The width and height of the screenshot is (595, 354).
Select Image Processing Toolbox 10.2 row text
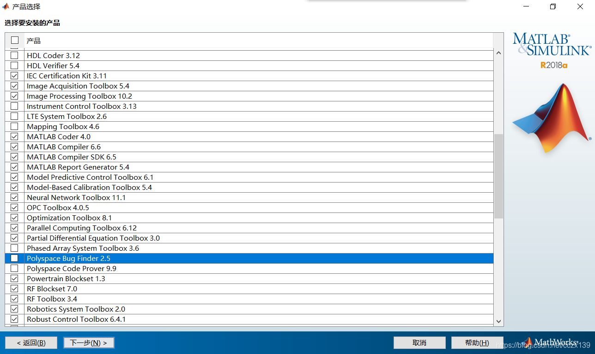click(79, 96)
